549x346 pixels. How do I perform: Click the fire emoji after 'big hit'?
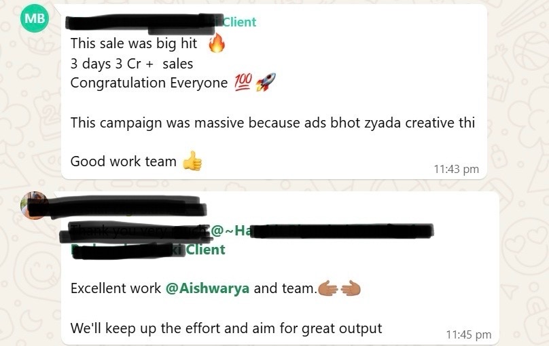pyautogui.click(x=217, y=43)
